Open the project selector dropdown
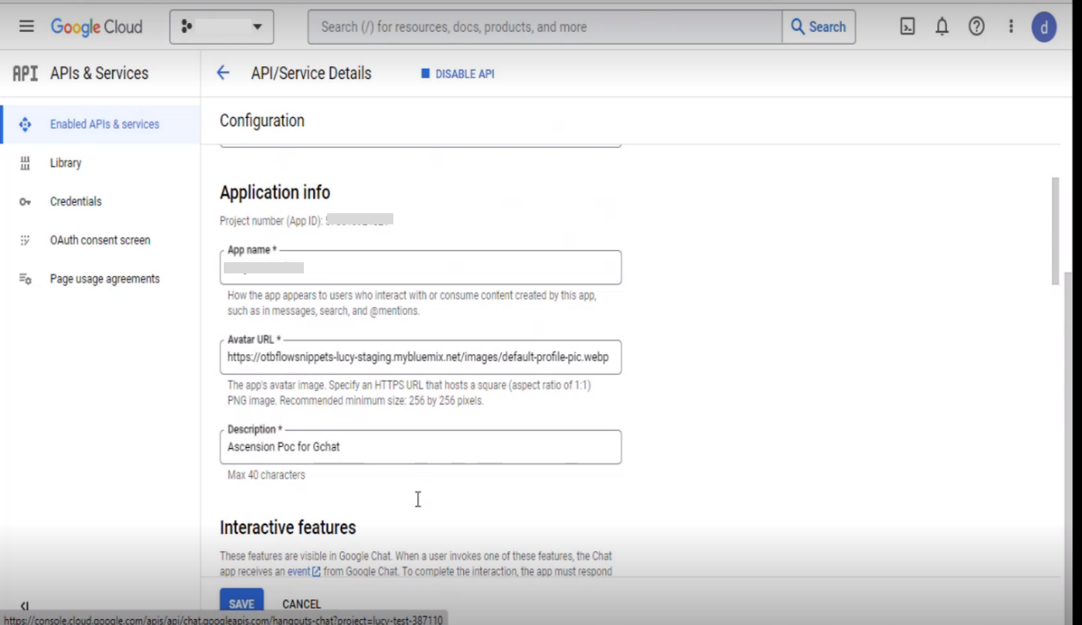This screenshot has height=625, width=1082. point(222,27)
